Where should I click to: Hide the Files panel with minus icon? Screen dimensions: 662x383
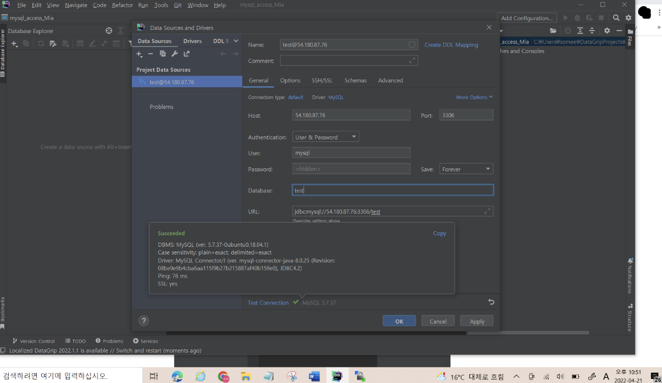click(x=619, y=31)
